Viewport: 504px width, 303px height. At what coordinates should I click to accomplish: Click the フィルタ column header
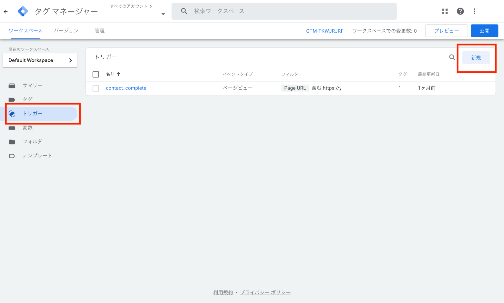click(290, 74)
